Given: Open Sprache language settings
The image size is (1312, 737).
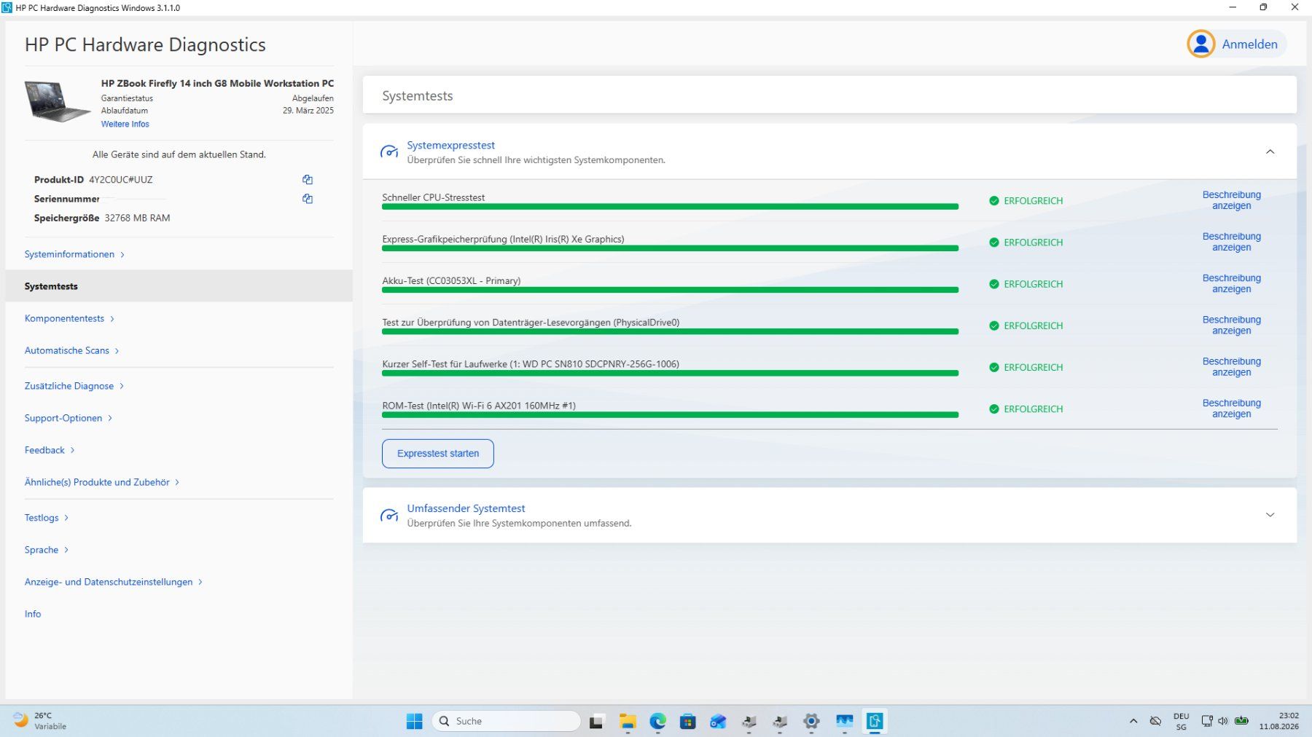Looking at the screenshot, I should pos(47,550).
